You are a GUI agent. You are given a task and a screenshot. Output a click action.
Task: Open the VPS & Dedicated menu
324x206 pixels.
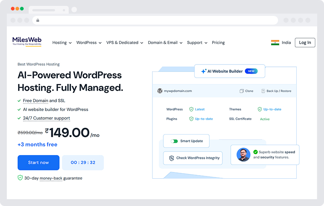pos(125,43)
